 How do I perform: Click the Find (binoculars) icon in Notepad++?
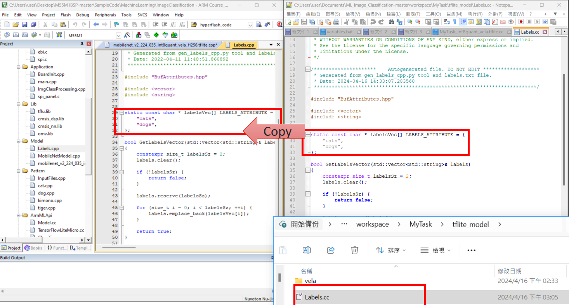pyautogui.click(x=392, y=22)
